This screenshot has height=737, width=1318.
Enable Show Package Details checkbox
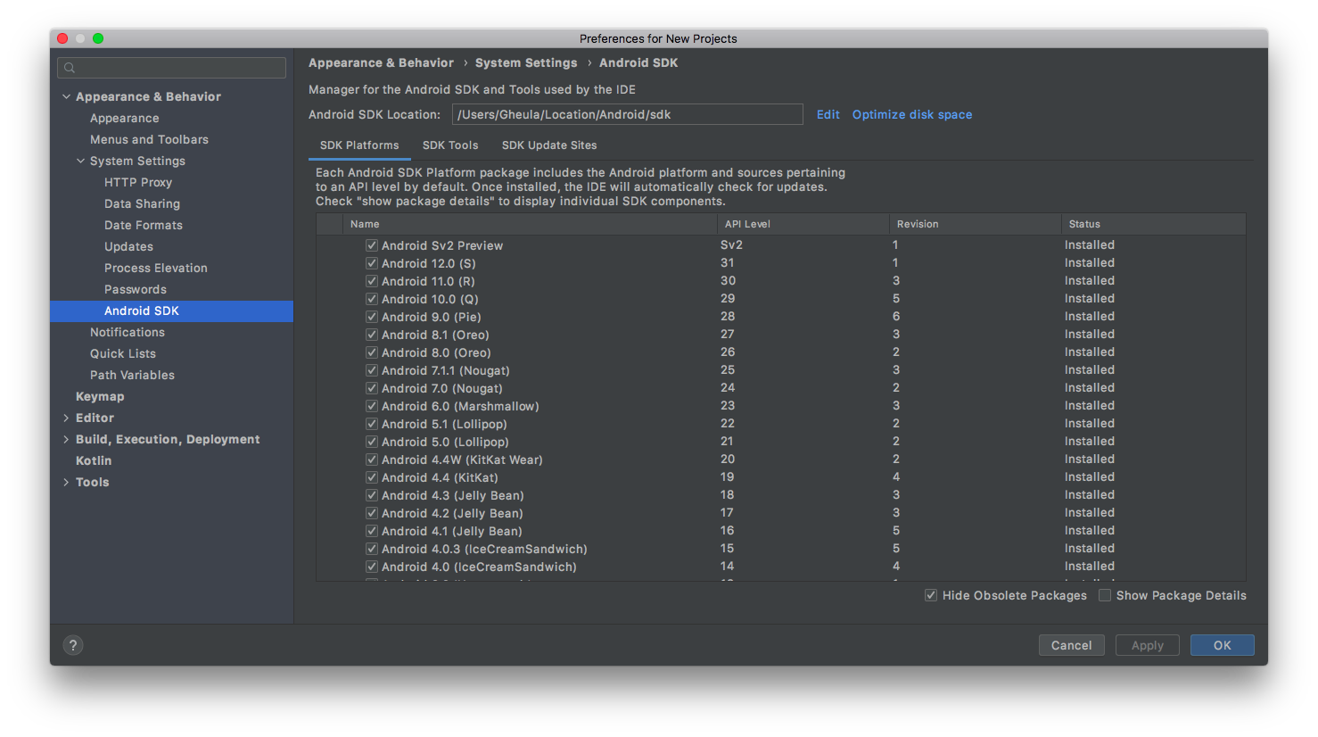(x=1105, y=595)
